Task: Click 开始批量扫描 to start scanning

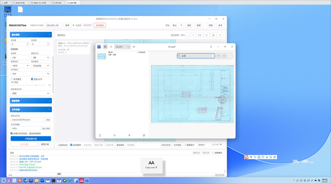Action: click(31, 138)
